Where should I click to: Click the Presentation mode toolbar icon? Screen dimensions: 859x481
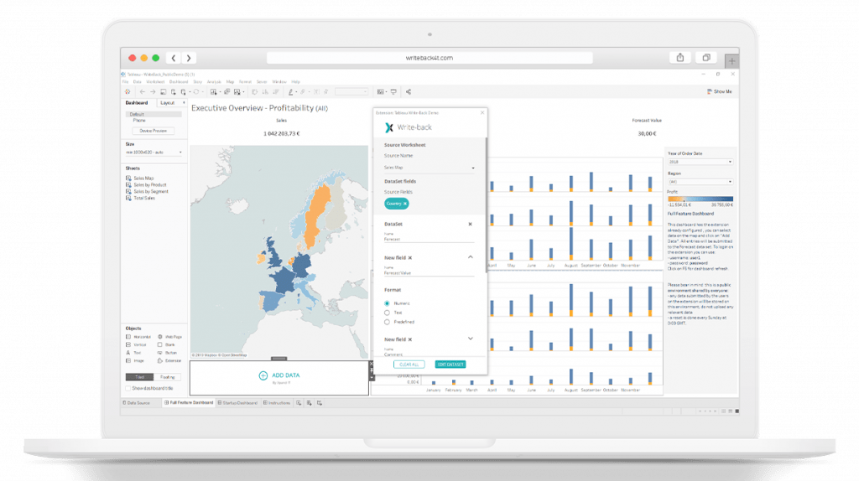coord(393,92)
